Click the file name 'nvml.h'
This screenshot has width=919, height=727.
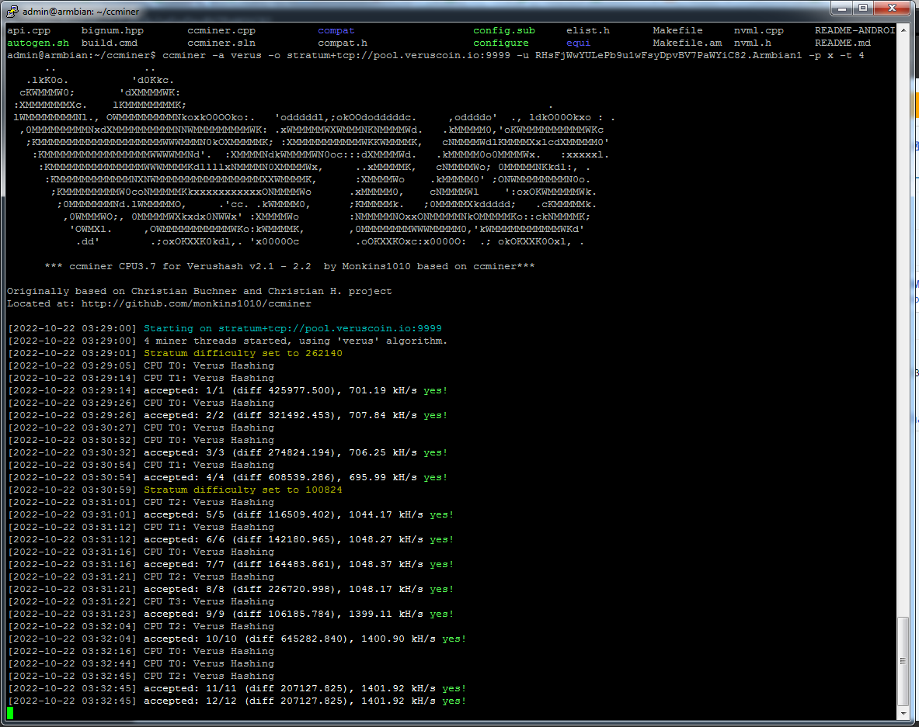click(753, 43)
